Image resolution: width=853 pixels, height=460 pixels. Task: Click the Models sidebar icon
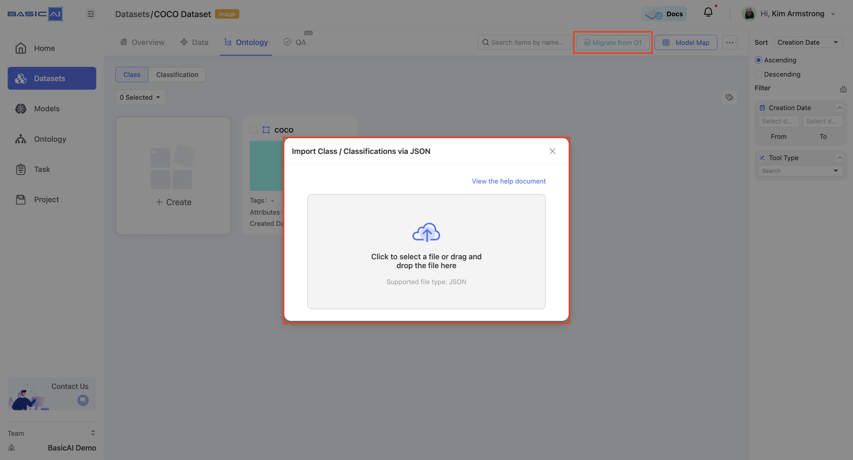tap(20, 108)
